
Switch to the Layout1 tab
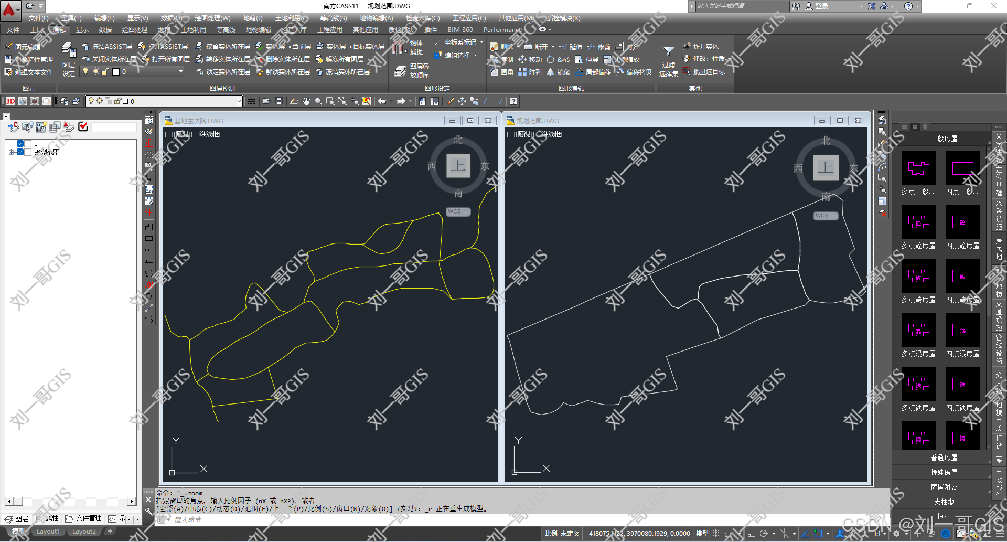click(48, 532)
